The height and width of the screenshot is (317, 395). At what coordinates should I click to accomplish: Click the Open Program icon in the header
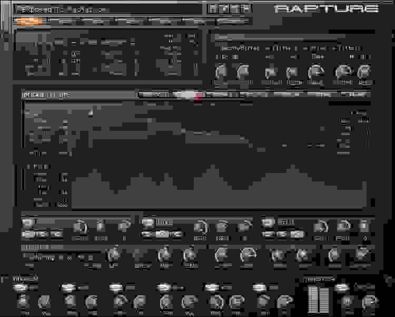coord(212,9)
